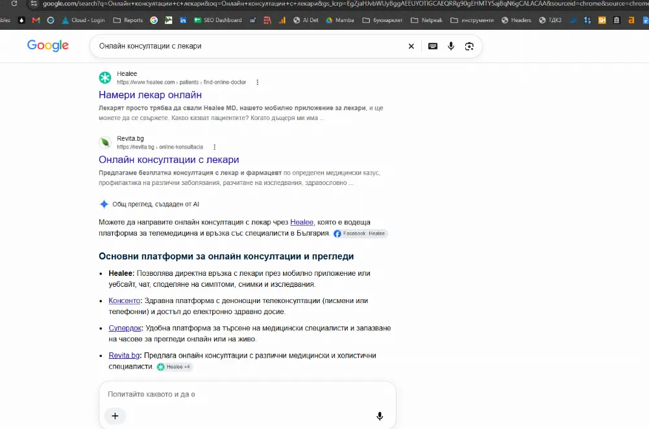Expand the Netpeak bookmark folder
Image resolution: width=649 pixels, height=429 pixels.
426,20
